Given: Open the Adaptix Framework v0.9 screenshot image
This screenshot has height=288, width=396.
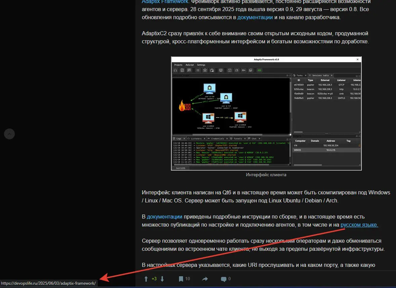Looking at the screenshot, I should 266,113.
